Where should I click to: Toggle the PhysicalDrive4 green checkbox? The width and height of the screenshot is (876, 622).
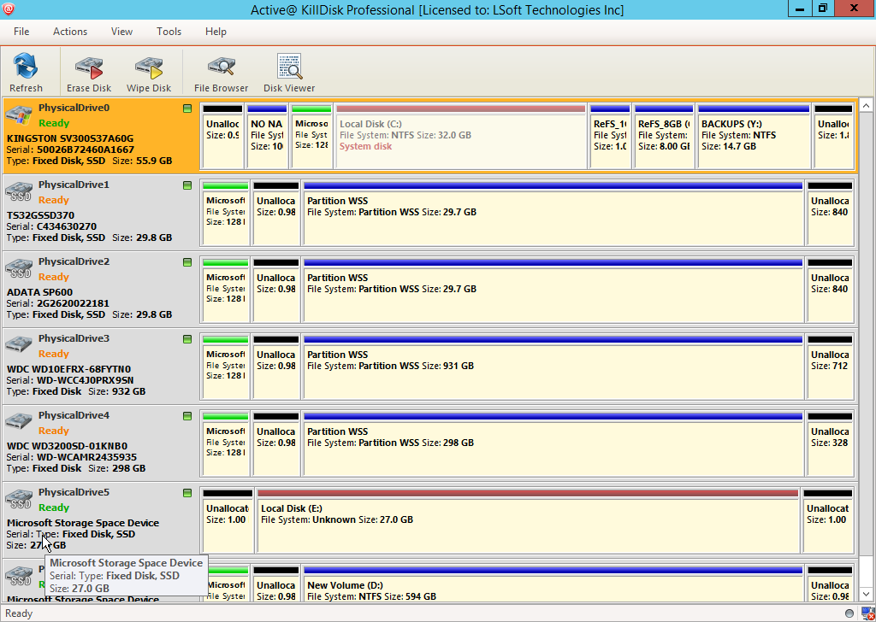point(187,416)
